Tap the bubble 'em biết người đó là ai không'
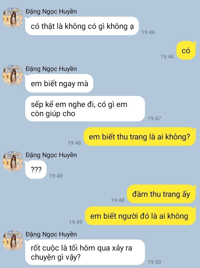 point(140,216)
